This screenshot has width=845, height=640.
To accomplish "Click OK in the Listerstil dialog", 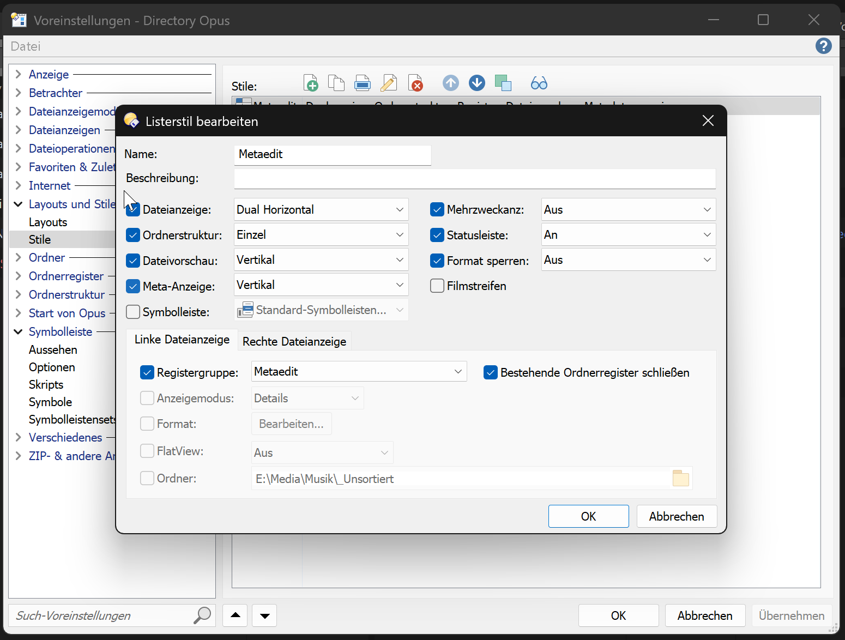I will point(588,516).
